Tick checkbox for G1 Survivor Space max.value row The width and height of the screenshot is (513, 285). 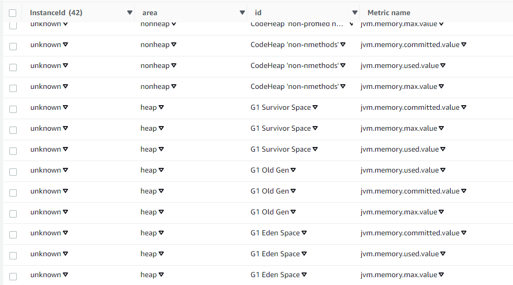tap(13, 130)
